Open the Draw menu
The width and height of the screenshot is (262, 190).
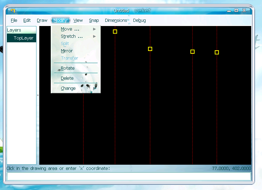pyautogui.click(x=42, y=20)
